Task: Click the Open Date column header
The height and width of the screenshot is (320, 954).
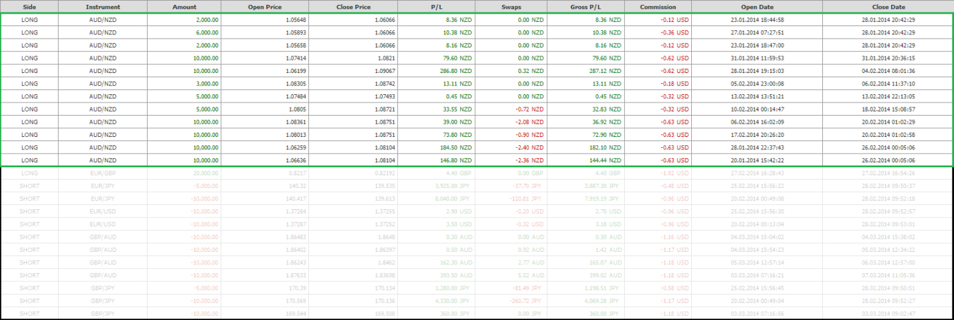Action: pos(757,7)
